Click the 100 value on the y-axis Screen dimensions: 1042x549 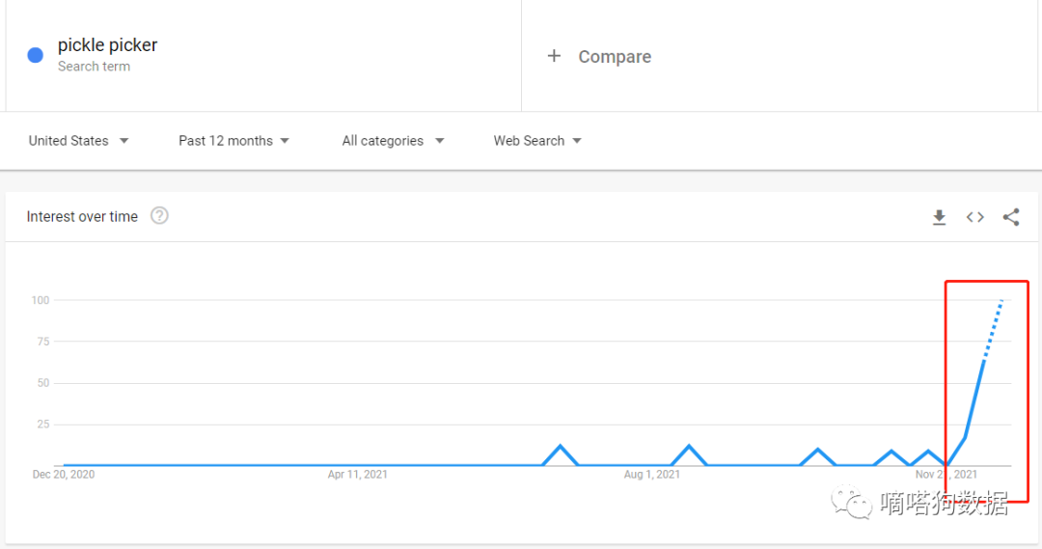point(40,300)
